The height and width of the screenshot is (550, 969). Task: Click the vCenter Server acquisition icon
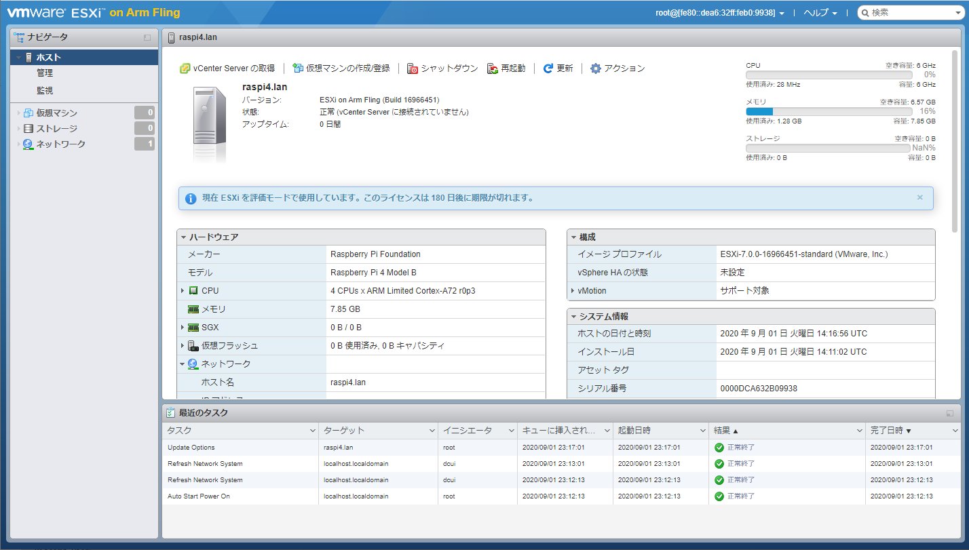pos(185,68)
